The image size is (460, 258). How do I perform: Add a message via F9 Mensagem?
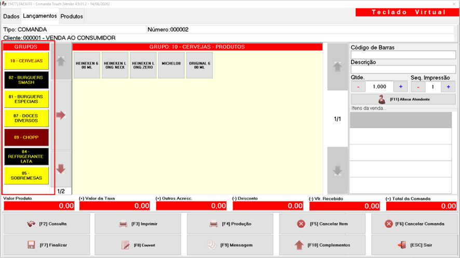coord(230,245)
